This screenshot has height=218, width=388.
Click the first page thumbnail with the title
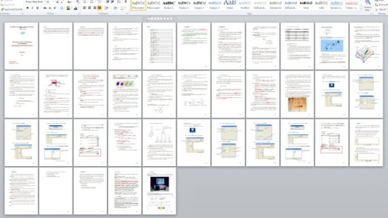click(21, 46)
